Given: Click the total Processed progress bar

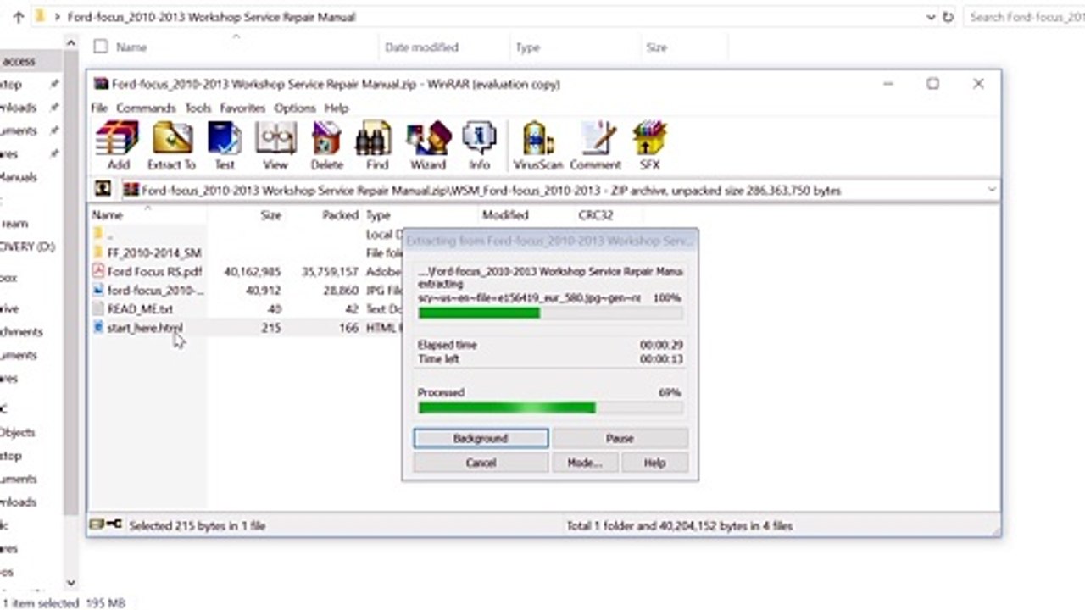Looking at the screenshot, I should click(550, 408).
